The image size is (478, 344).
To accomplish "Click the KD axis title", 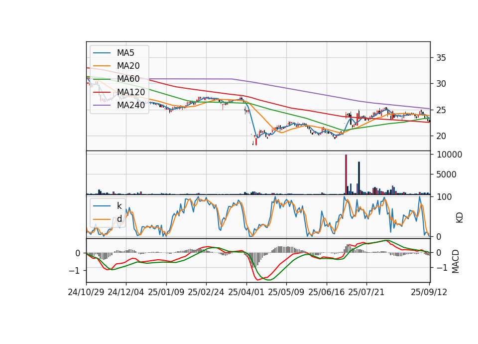I will click(x=459, y=218).
